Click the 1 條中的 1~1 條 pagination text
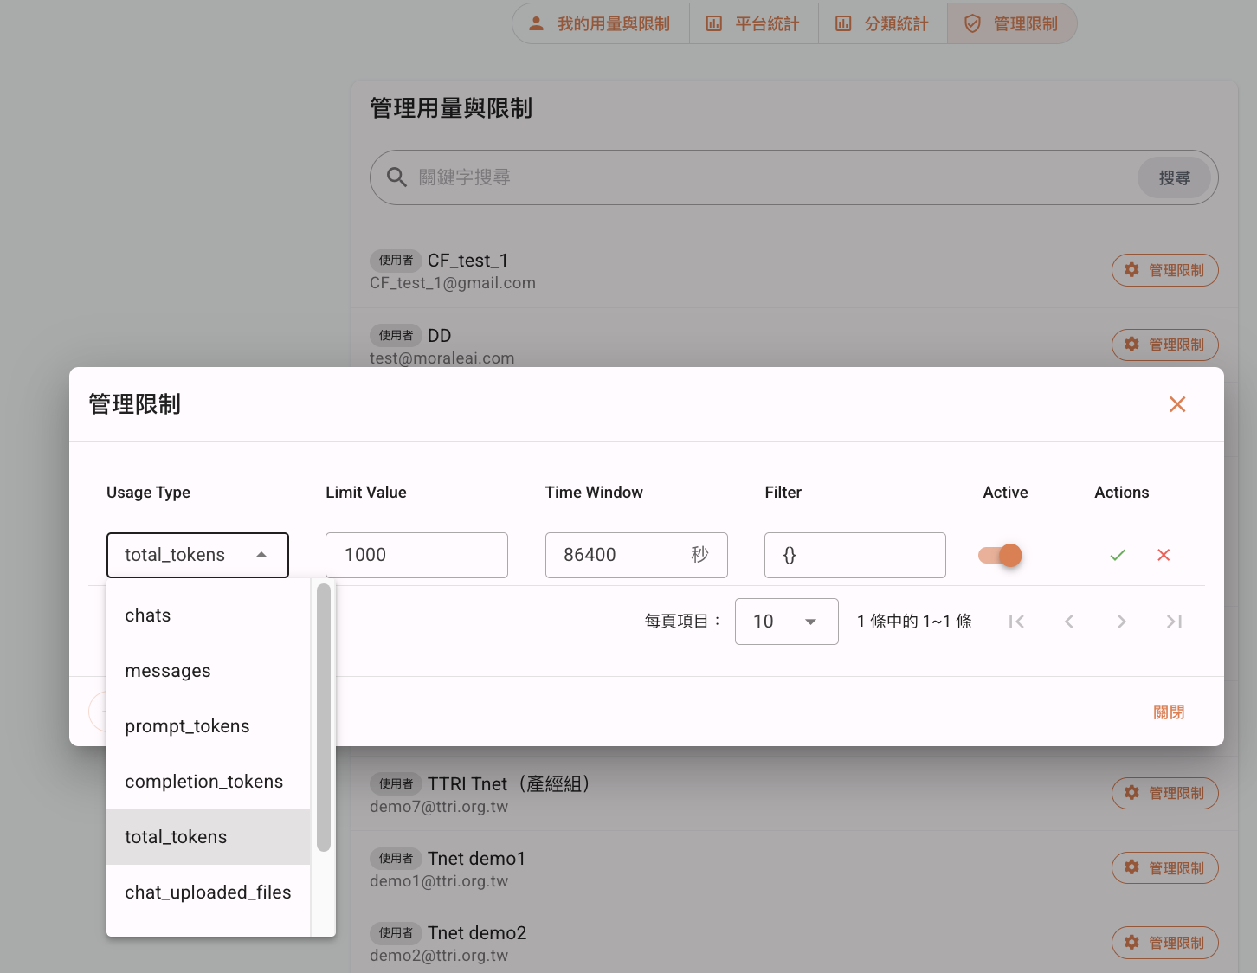1257x973 pixels. pos(914,622)
